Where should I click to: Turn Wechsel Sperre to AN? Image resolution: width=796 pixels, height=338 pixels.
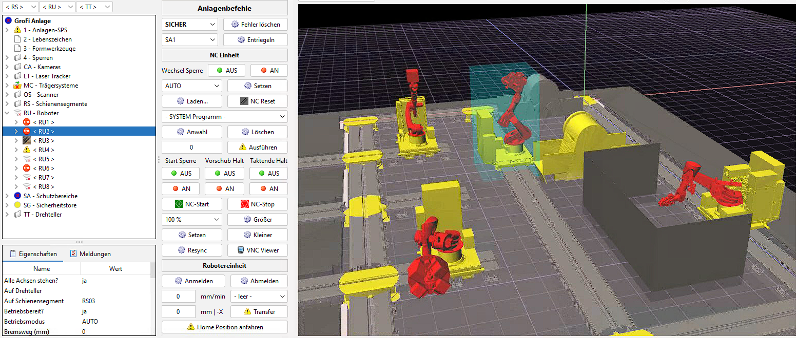point(269,71)
